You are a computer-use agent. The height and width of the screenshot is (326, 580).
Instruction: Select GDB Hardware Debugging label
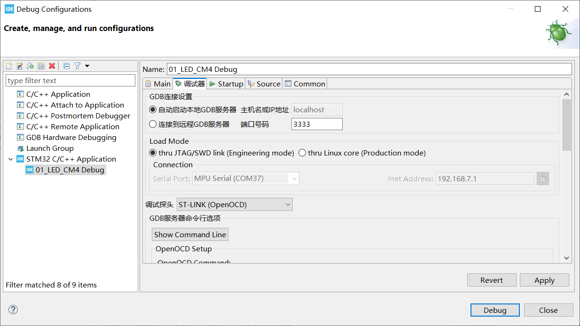click(x=71, y=138)
